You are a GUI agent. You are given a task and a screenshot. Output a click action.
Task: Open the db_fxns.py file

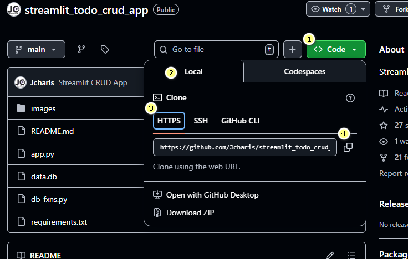[49, 200]
